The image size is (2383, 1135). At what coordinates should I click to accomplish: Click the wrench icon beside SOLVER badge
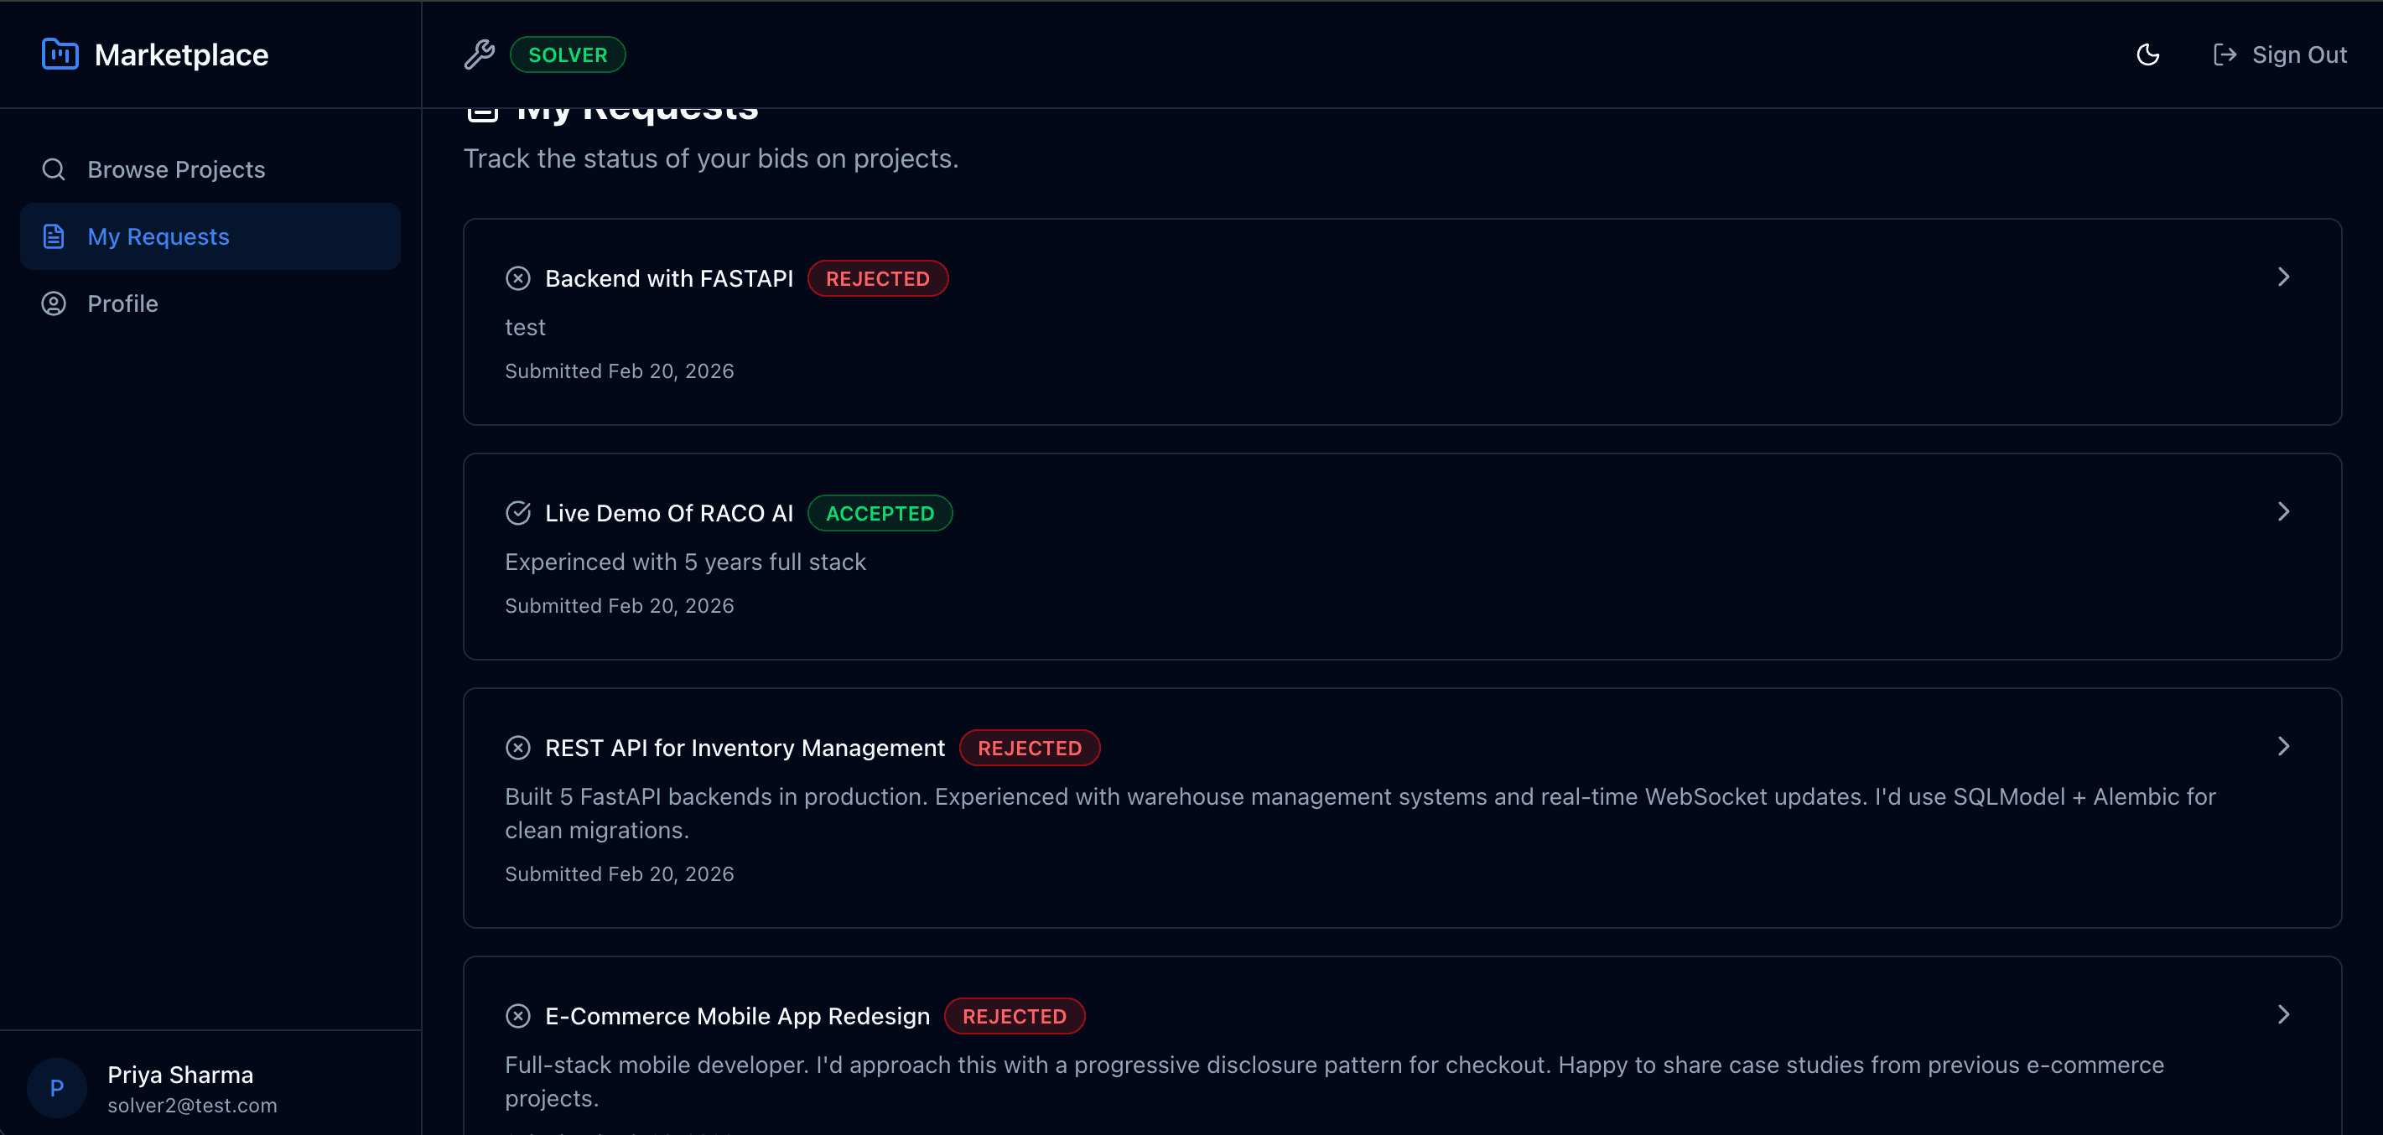click(479, 54)
